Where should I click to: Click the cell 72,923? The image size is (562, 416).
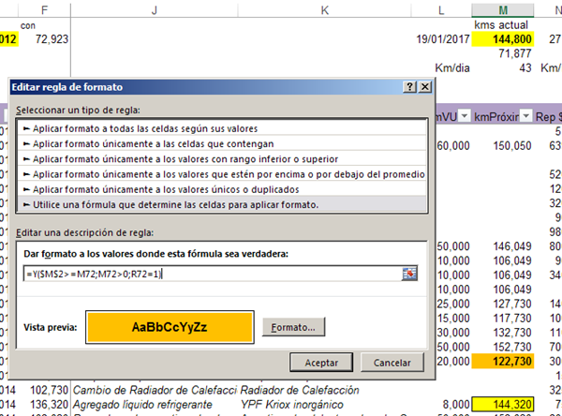pos(44,39)
